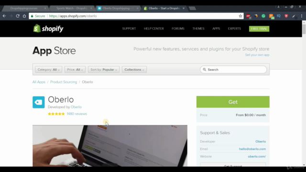306x172 pixels.
Task: Open THEMES in the nav
Action: (198, 29)
